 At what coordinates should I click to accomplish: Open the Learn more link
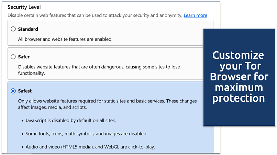(195, 15)
